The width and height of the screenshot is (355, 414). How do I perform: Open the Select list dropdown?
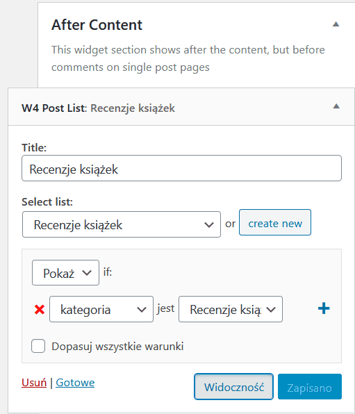pos(122,224)
